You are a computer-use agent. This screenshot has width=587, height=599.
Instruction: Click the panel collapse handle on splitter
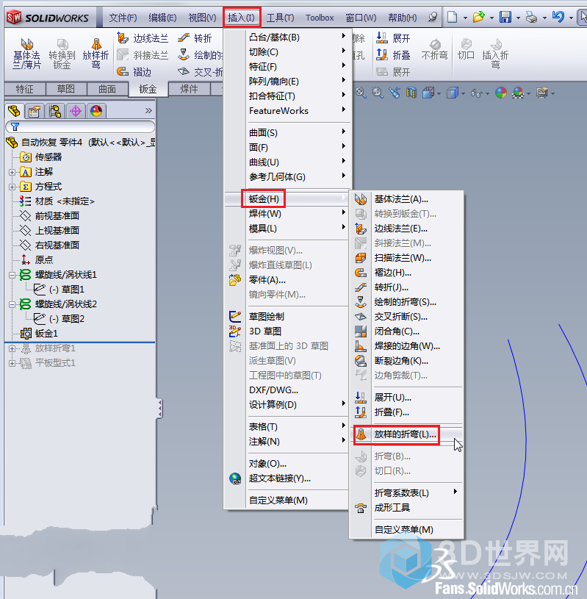point(159,409)
